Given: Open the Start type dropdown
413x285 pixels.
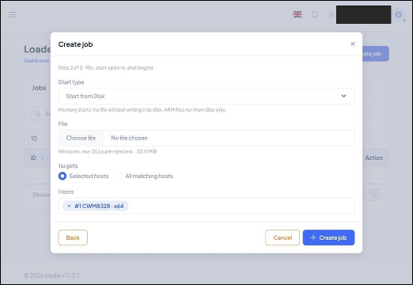Looking at the screenshot, I should (x=206, y=96).
